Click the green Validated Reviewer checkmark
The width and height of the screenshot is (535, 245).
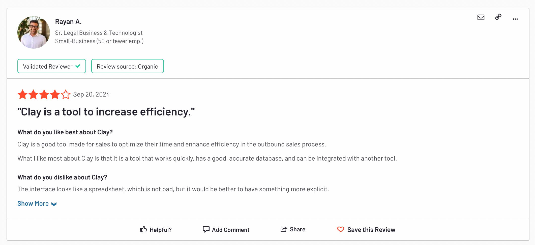click(x=78, y=66)
